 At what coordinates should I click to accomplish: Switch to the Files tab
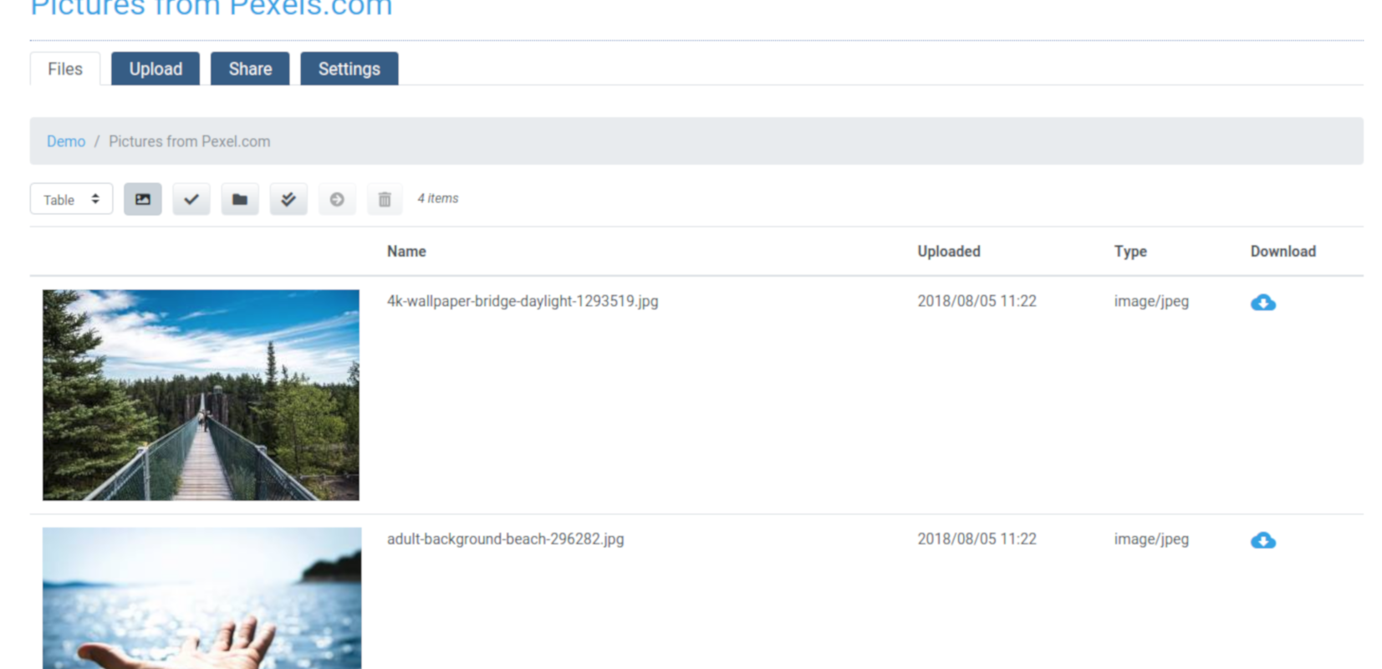click(x=65, y=69)
